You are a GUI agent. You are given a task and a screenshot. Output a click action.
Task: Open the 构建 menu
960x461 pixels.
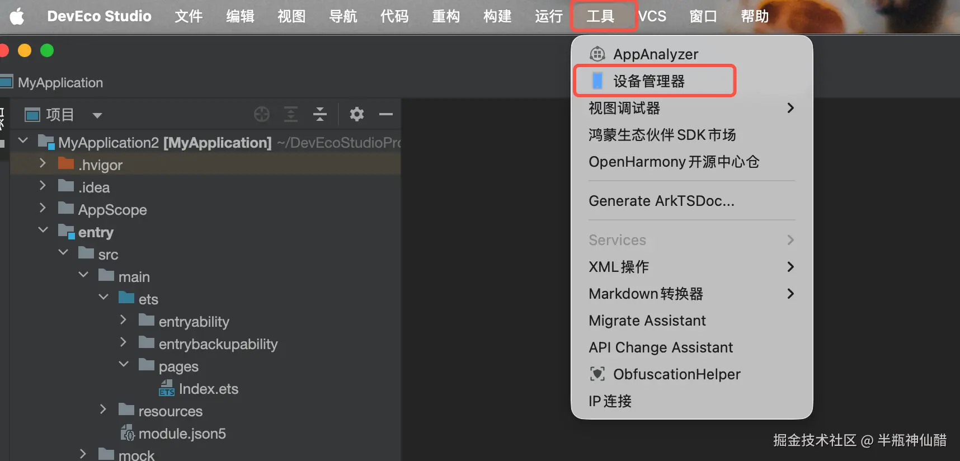(x=497, y=16)
